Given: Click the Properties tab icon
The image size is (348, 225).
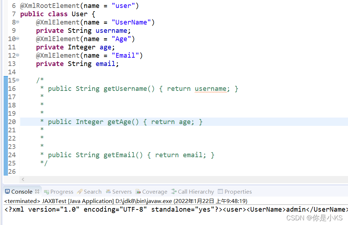Looking at the screenshot, I should [x=220, y=191].
